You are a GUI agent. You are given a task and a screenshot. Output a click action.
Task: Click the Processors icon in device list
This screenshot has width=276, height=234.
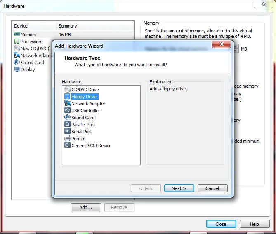point(17,42)
